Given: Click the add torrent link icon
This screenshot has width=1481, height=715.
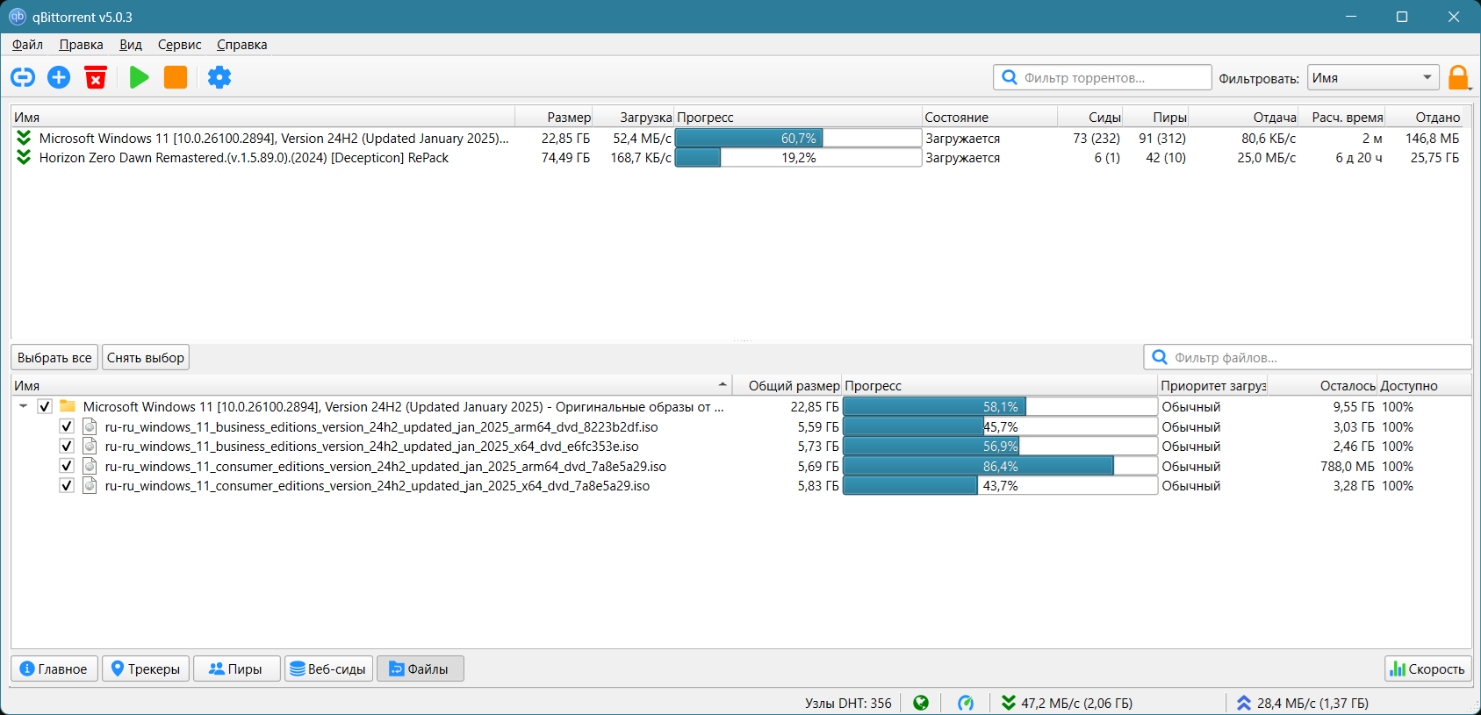Looking at the screenshot, I should [23, 77].
